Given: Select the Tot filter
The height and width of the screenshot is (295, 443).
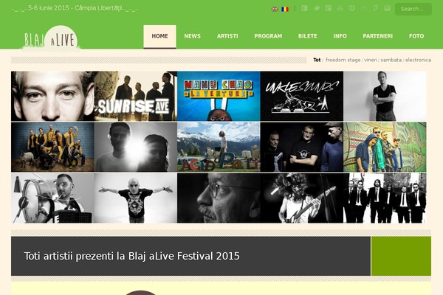Looking at the screenshot, I should tap(317, 60).
